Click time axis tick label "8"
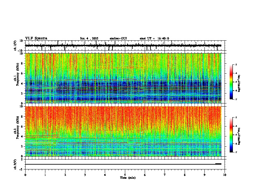 pyautogui.click(x=185, y=175)
